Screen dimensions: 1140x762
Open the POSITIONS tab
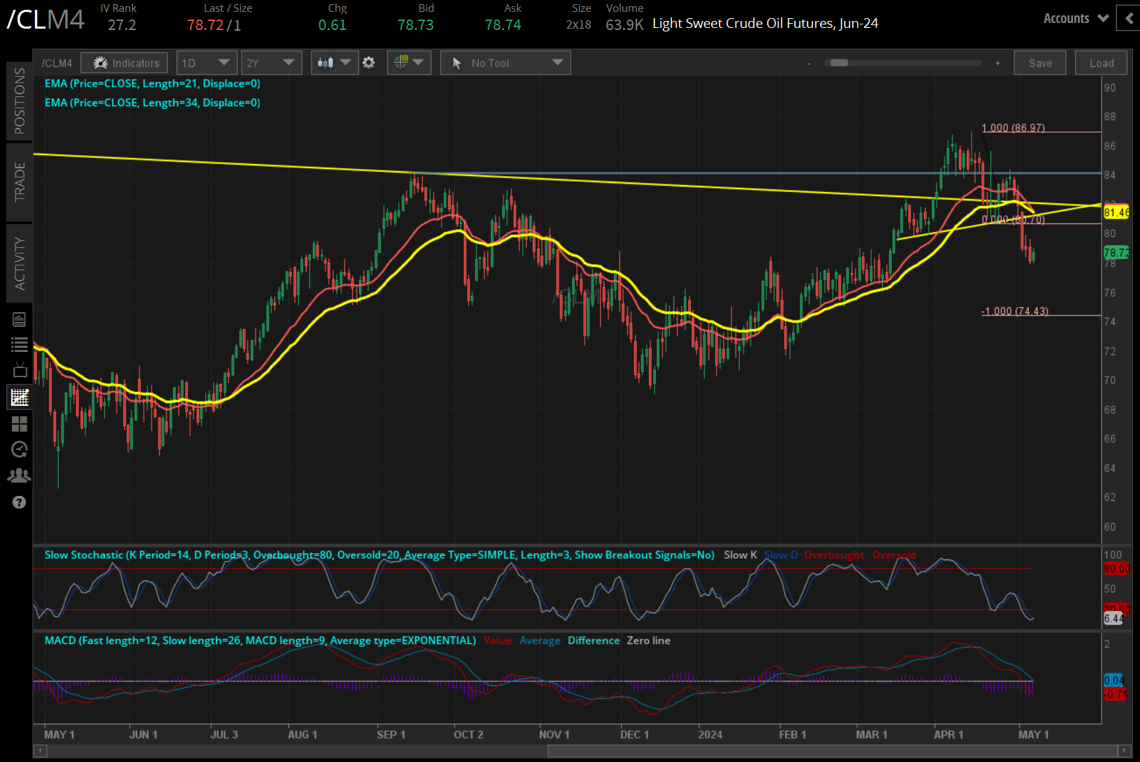pyautogui.click(x=20, y=100)
